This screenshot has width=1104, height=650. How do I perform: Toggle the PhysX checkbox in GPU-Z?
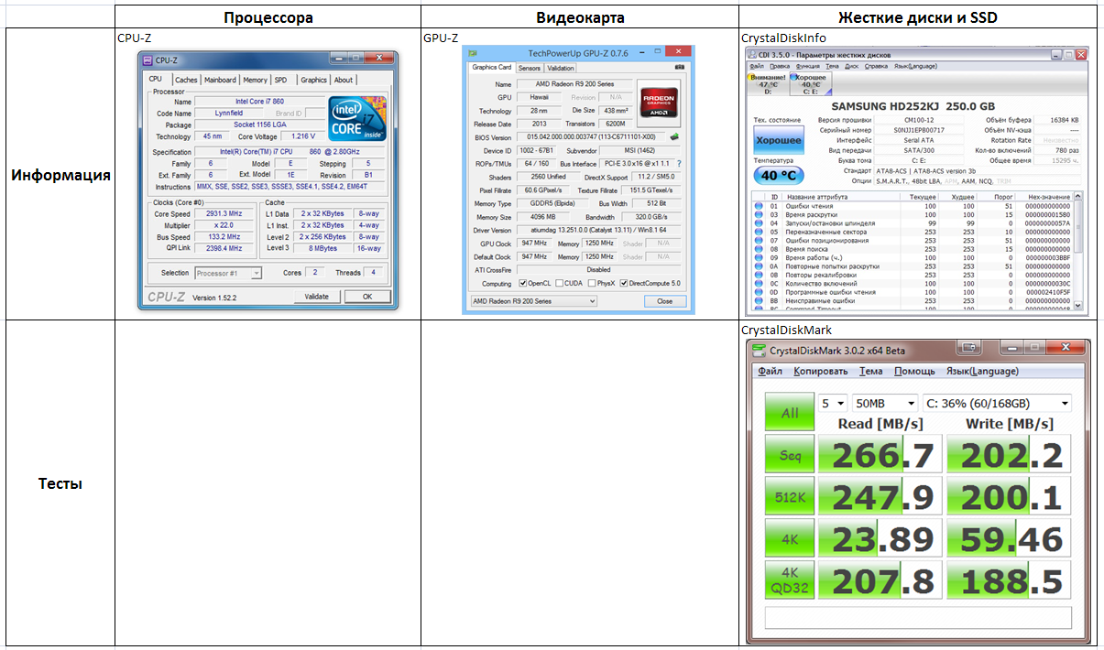click(592, 284)
